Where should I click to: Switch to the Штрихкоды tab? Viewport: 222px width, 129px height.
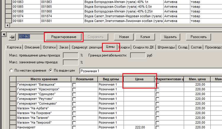coord(166,47)
